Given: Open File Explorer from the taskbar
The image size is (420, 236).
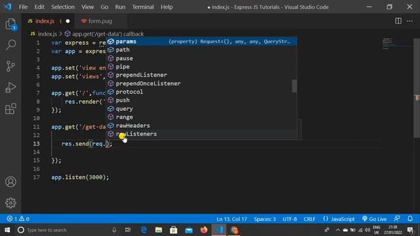Looking at the screenshot, I should click(x=159, y=230).
